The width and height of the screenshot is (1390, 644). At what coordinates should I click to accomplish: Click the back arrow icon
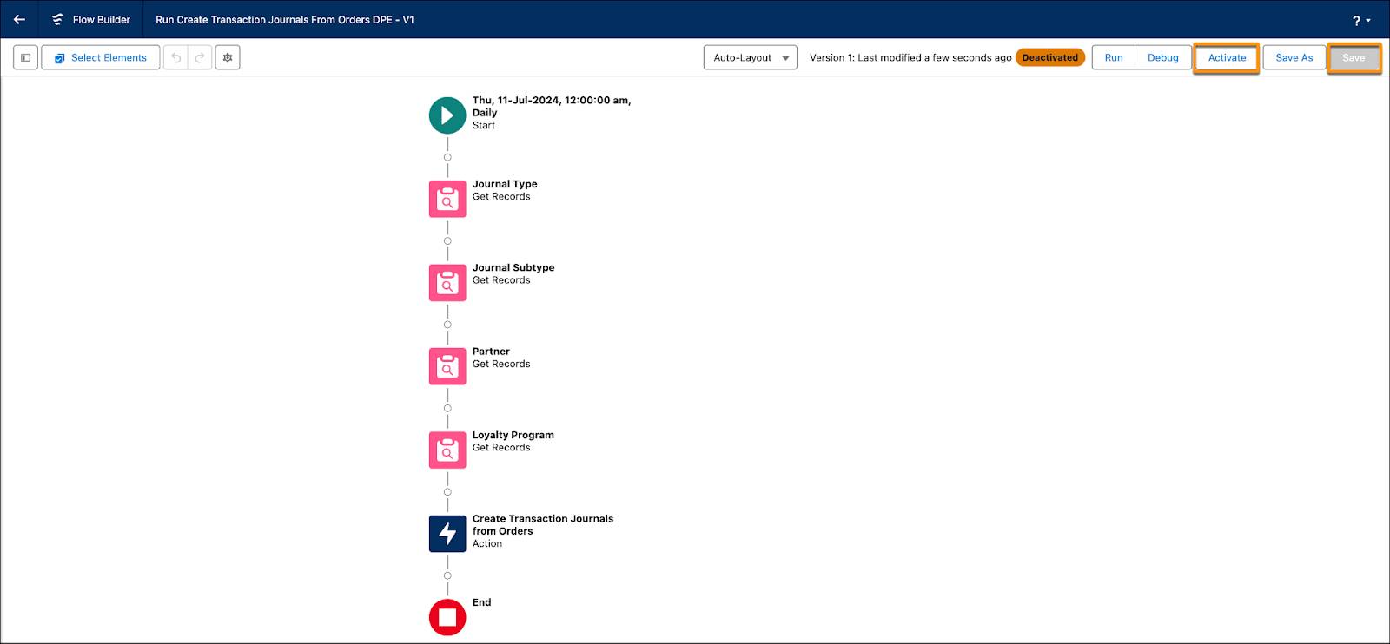19,19
